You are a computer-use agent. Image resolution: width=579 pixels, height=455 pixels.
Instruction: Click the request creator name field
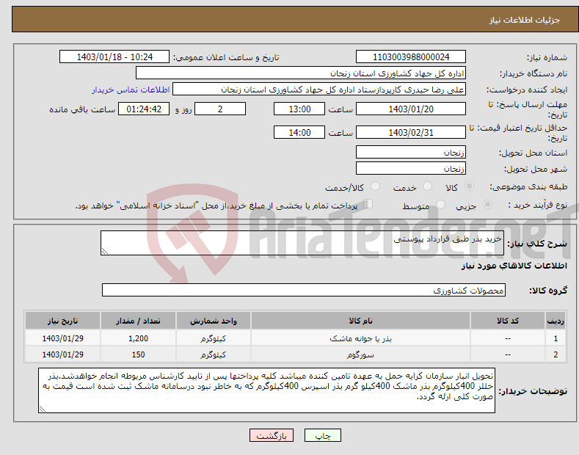(x=319, y=90)
